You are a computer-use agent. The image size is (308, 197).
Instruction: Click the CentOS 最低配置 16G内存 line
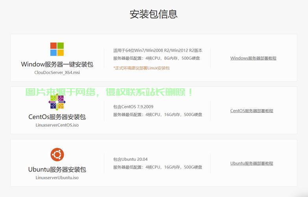(158, 115)
